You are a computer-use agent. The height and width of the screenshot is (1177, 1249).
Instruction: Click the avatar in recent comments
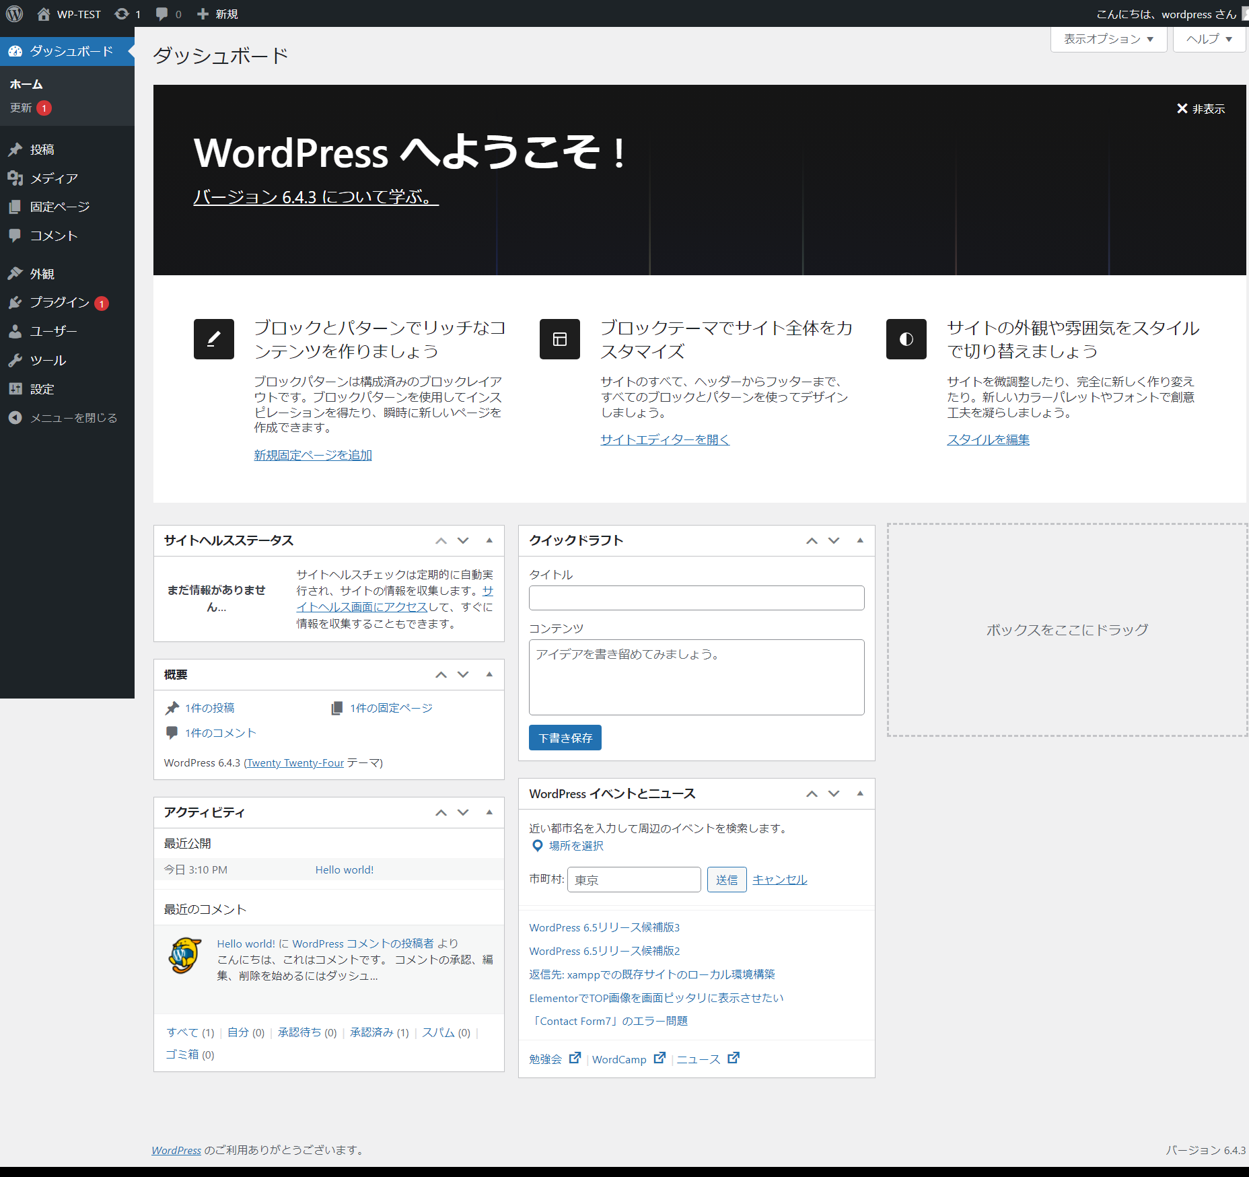click(184, 956)
